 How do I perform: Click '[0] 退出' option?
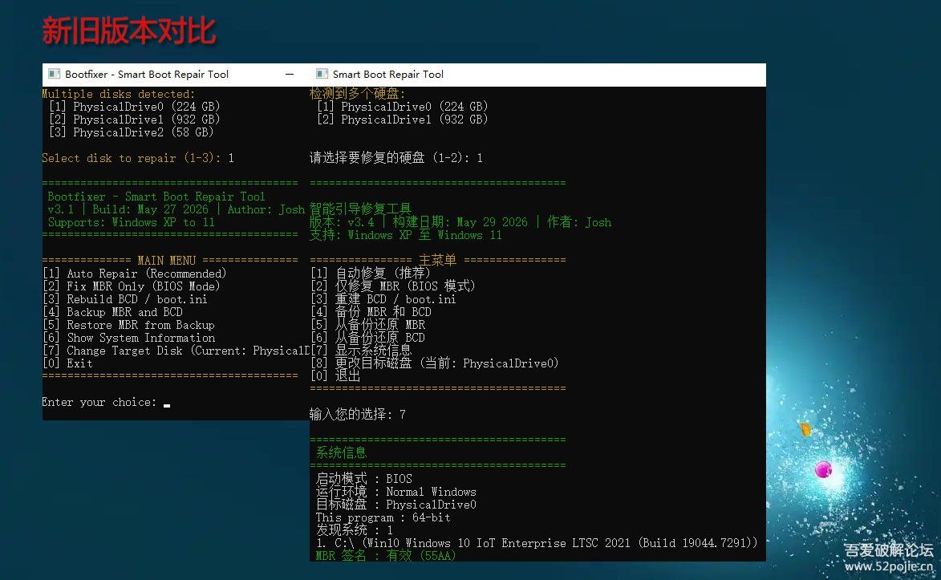point(335,376)
